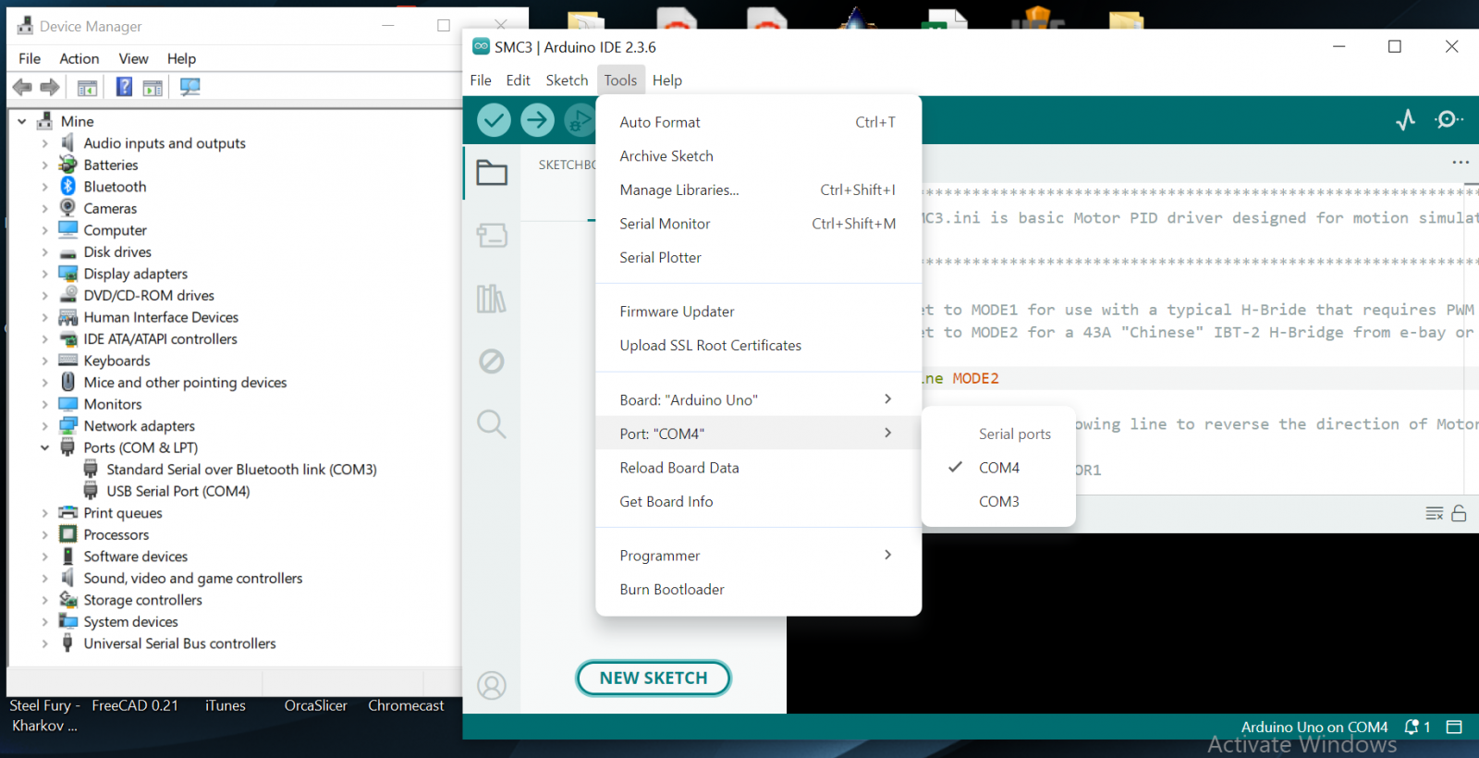Viewport: 1479px width, 758px height.
Task: Open the Chromecast desktop shortcut
Action: (x=406, y=705)
